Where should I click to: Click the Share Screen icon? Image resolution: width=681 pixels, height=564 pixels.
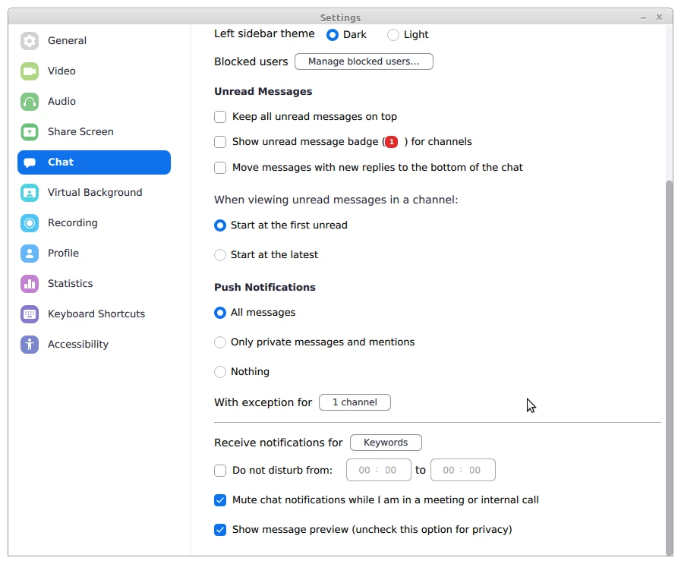click(30, 132)
